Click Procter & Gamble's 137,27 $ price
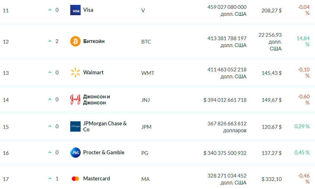The width and height of the screenshot is (315, 189). click(x=272, y=153)
